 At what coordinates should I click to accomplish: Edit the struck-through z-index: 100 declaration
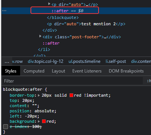[26, 126]
